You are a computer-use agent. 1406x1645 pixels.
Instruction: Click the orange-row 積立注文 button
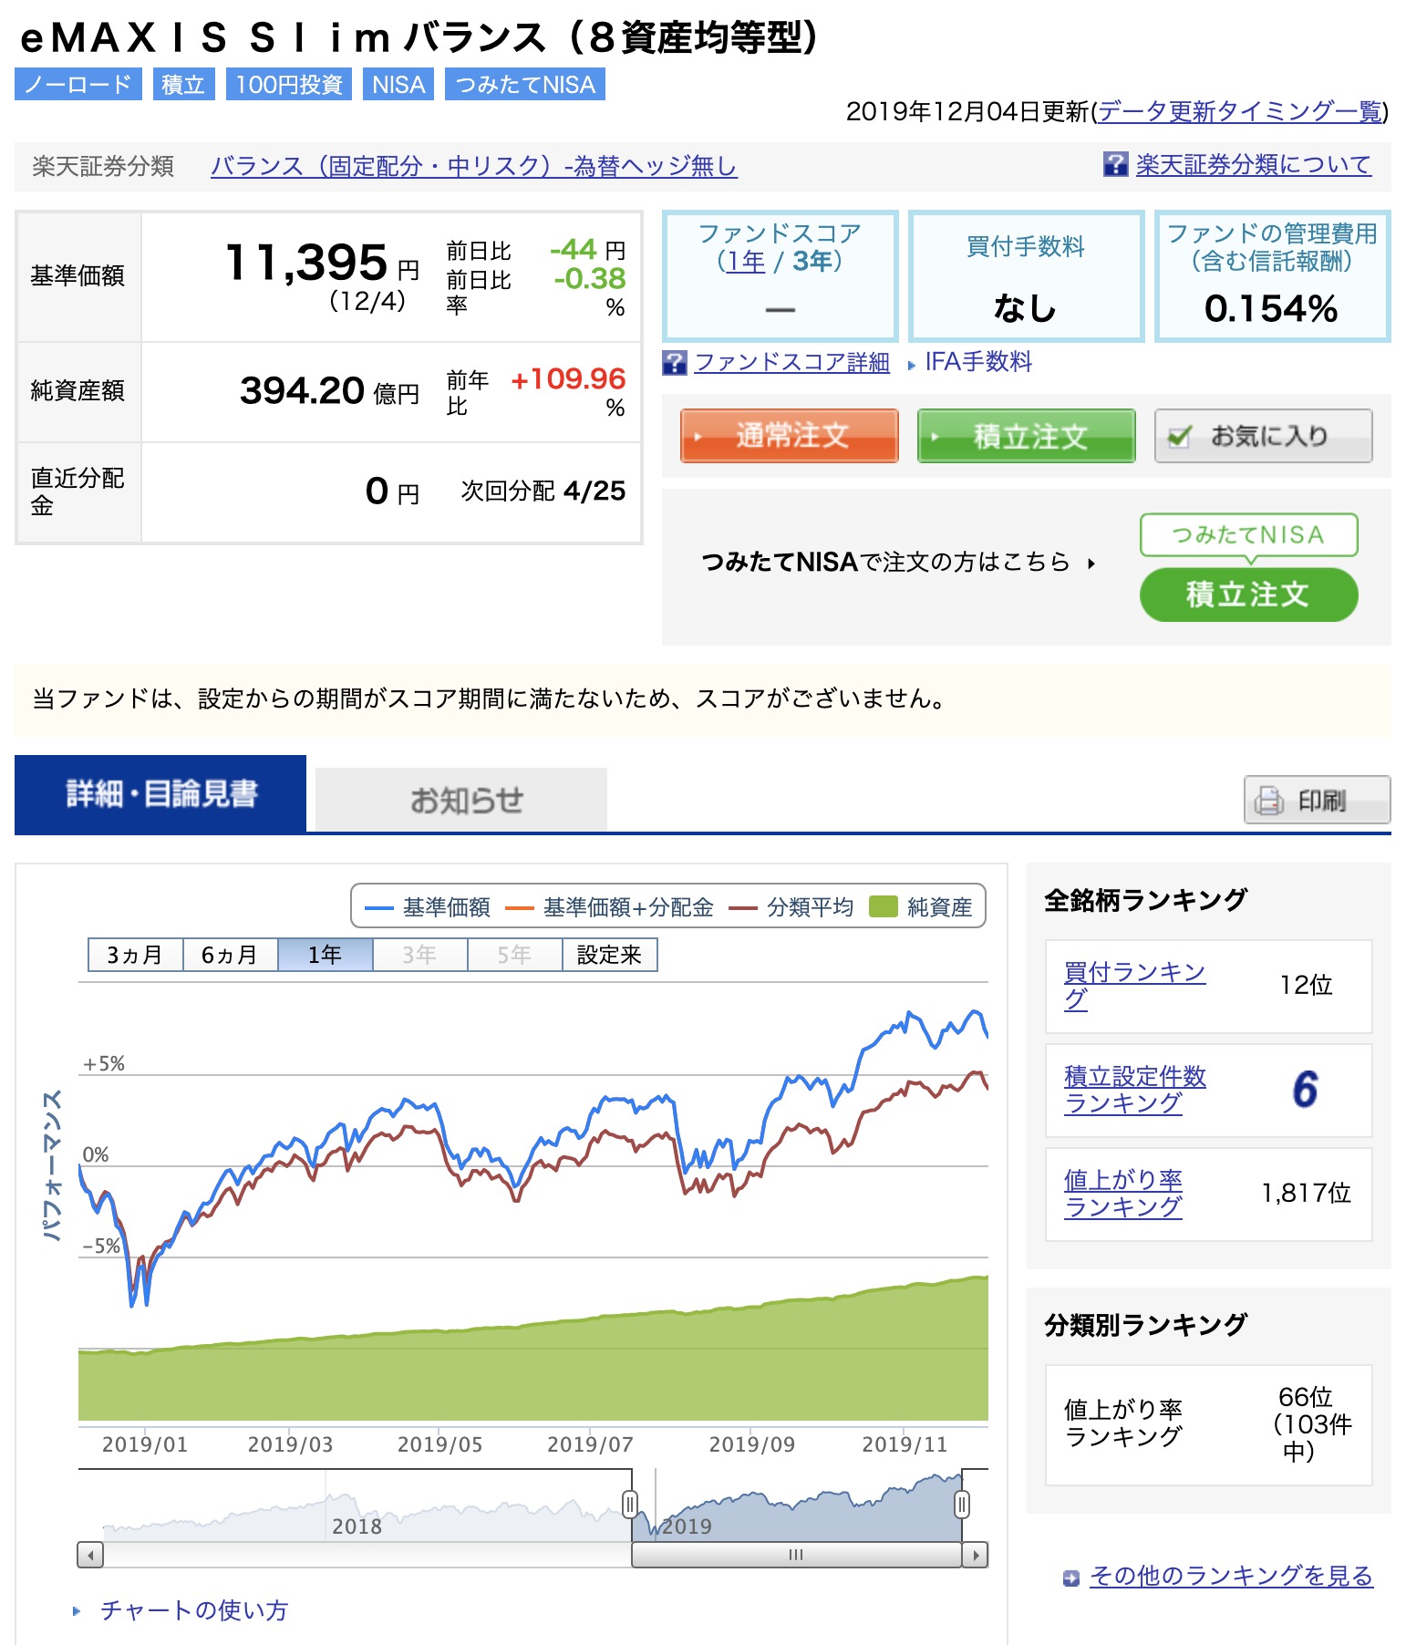tap(1027, 436)
